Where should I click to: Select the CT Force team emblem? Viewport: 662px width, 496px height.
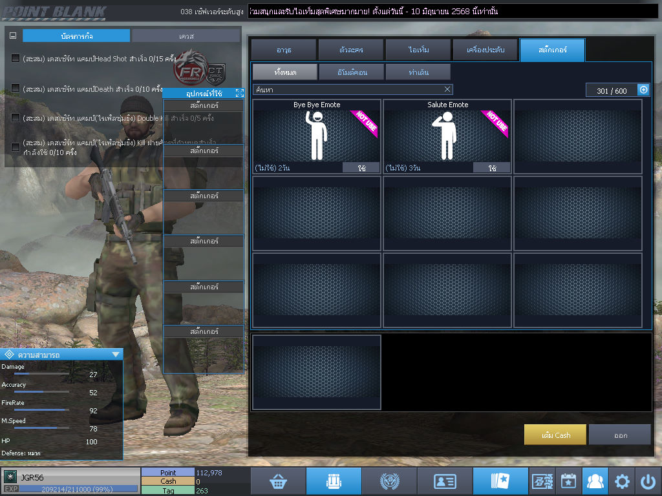pyautogui.click(x=215, y=73)
